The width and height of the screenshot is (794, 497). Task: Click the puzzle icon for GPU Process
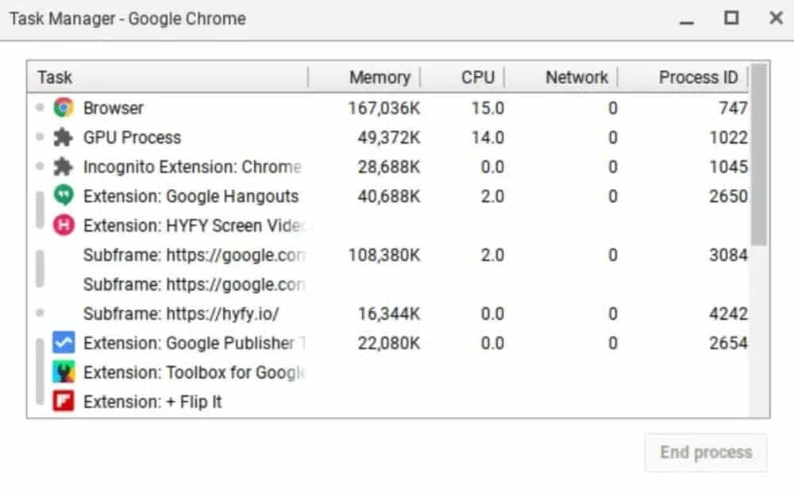point(64,137)
